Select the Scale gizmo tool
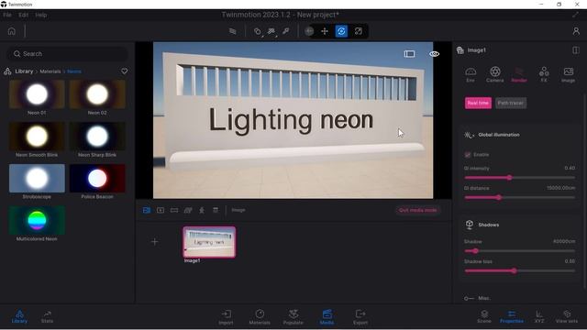587x330 pixels. [x=359, y=31]
